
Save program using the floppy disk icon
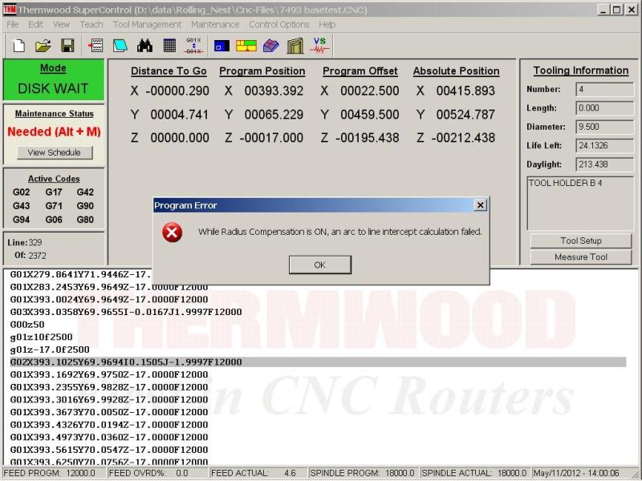point(67,46)
